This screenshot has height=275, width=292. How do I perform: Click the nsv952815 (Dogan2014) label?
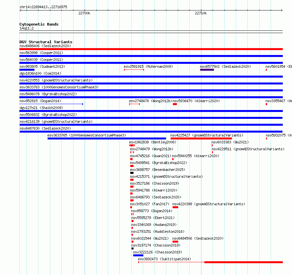click(x=40, y=101)
